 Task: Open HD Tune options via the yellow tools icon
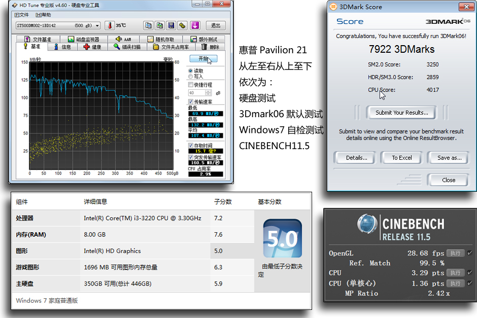pos(183,25)
